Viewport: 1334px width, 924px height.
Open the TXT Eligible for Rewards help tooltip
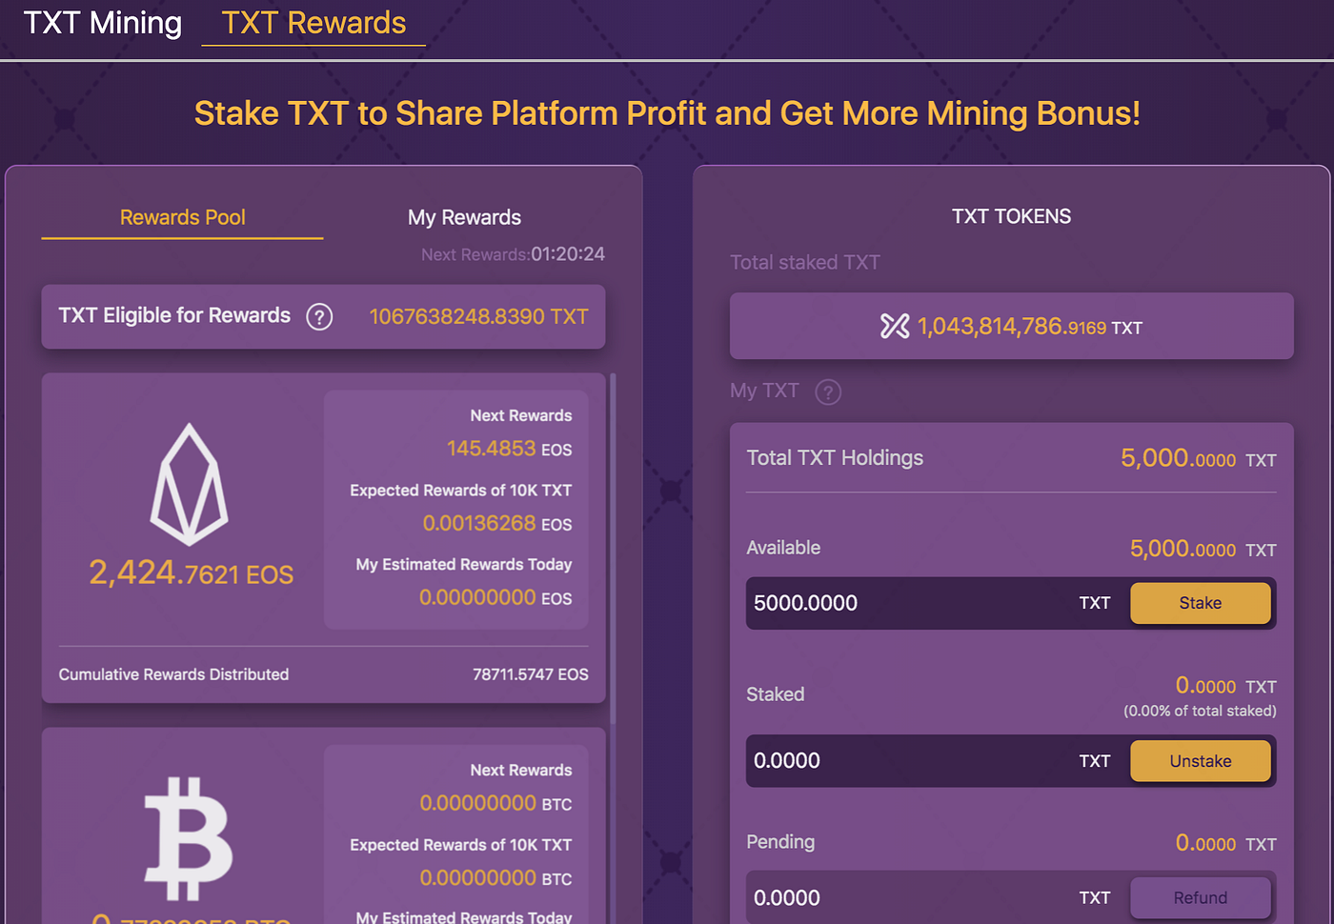coord(320,316)
